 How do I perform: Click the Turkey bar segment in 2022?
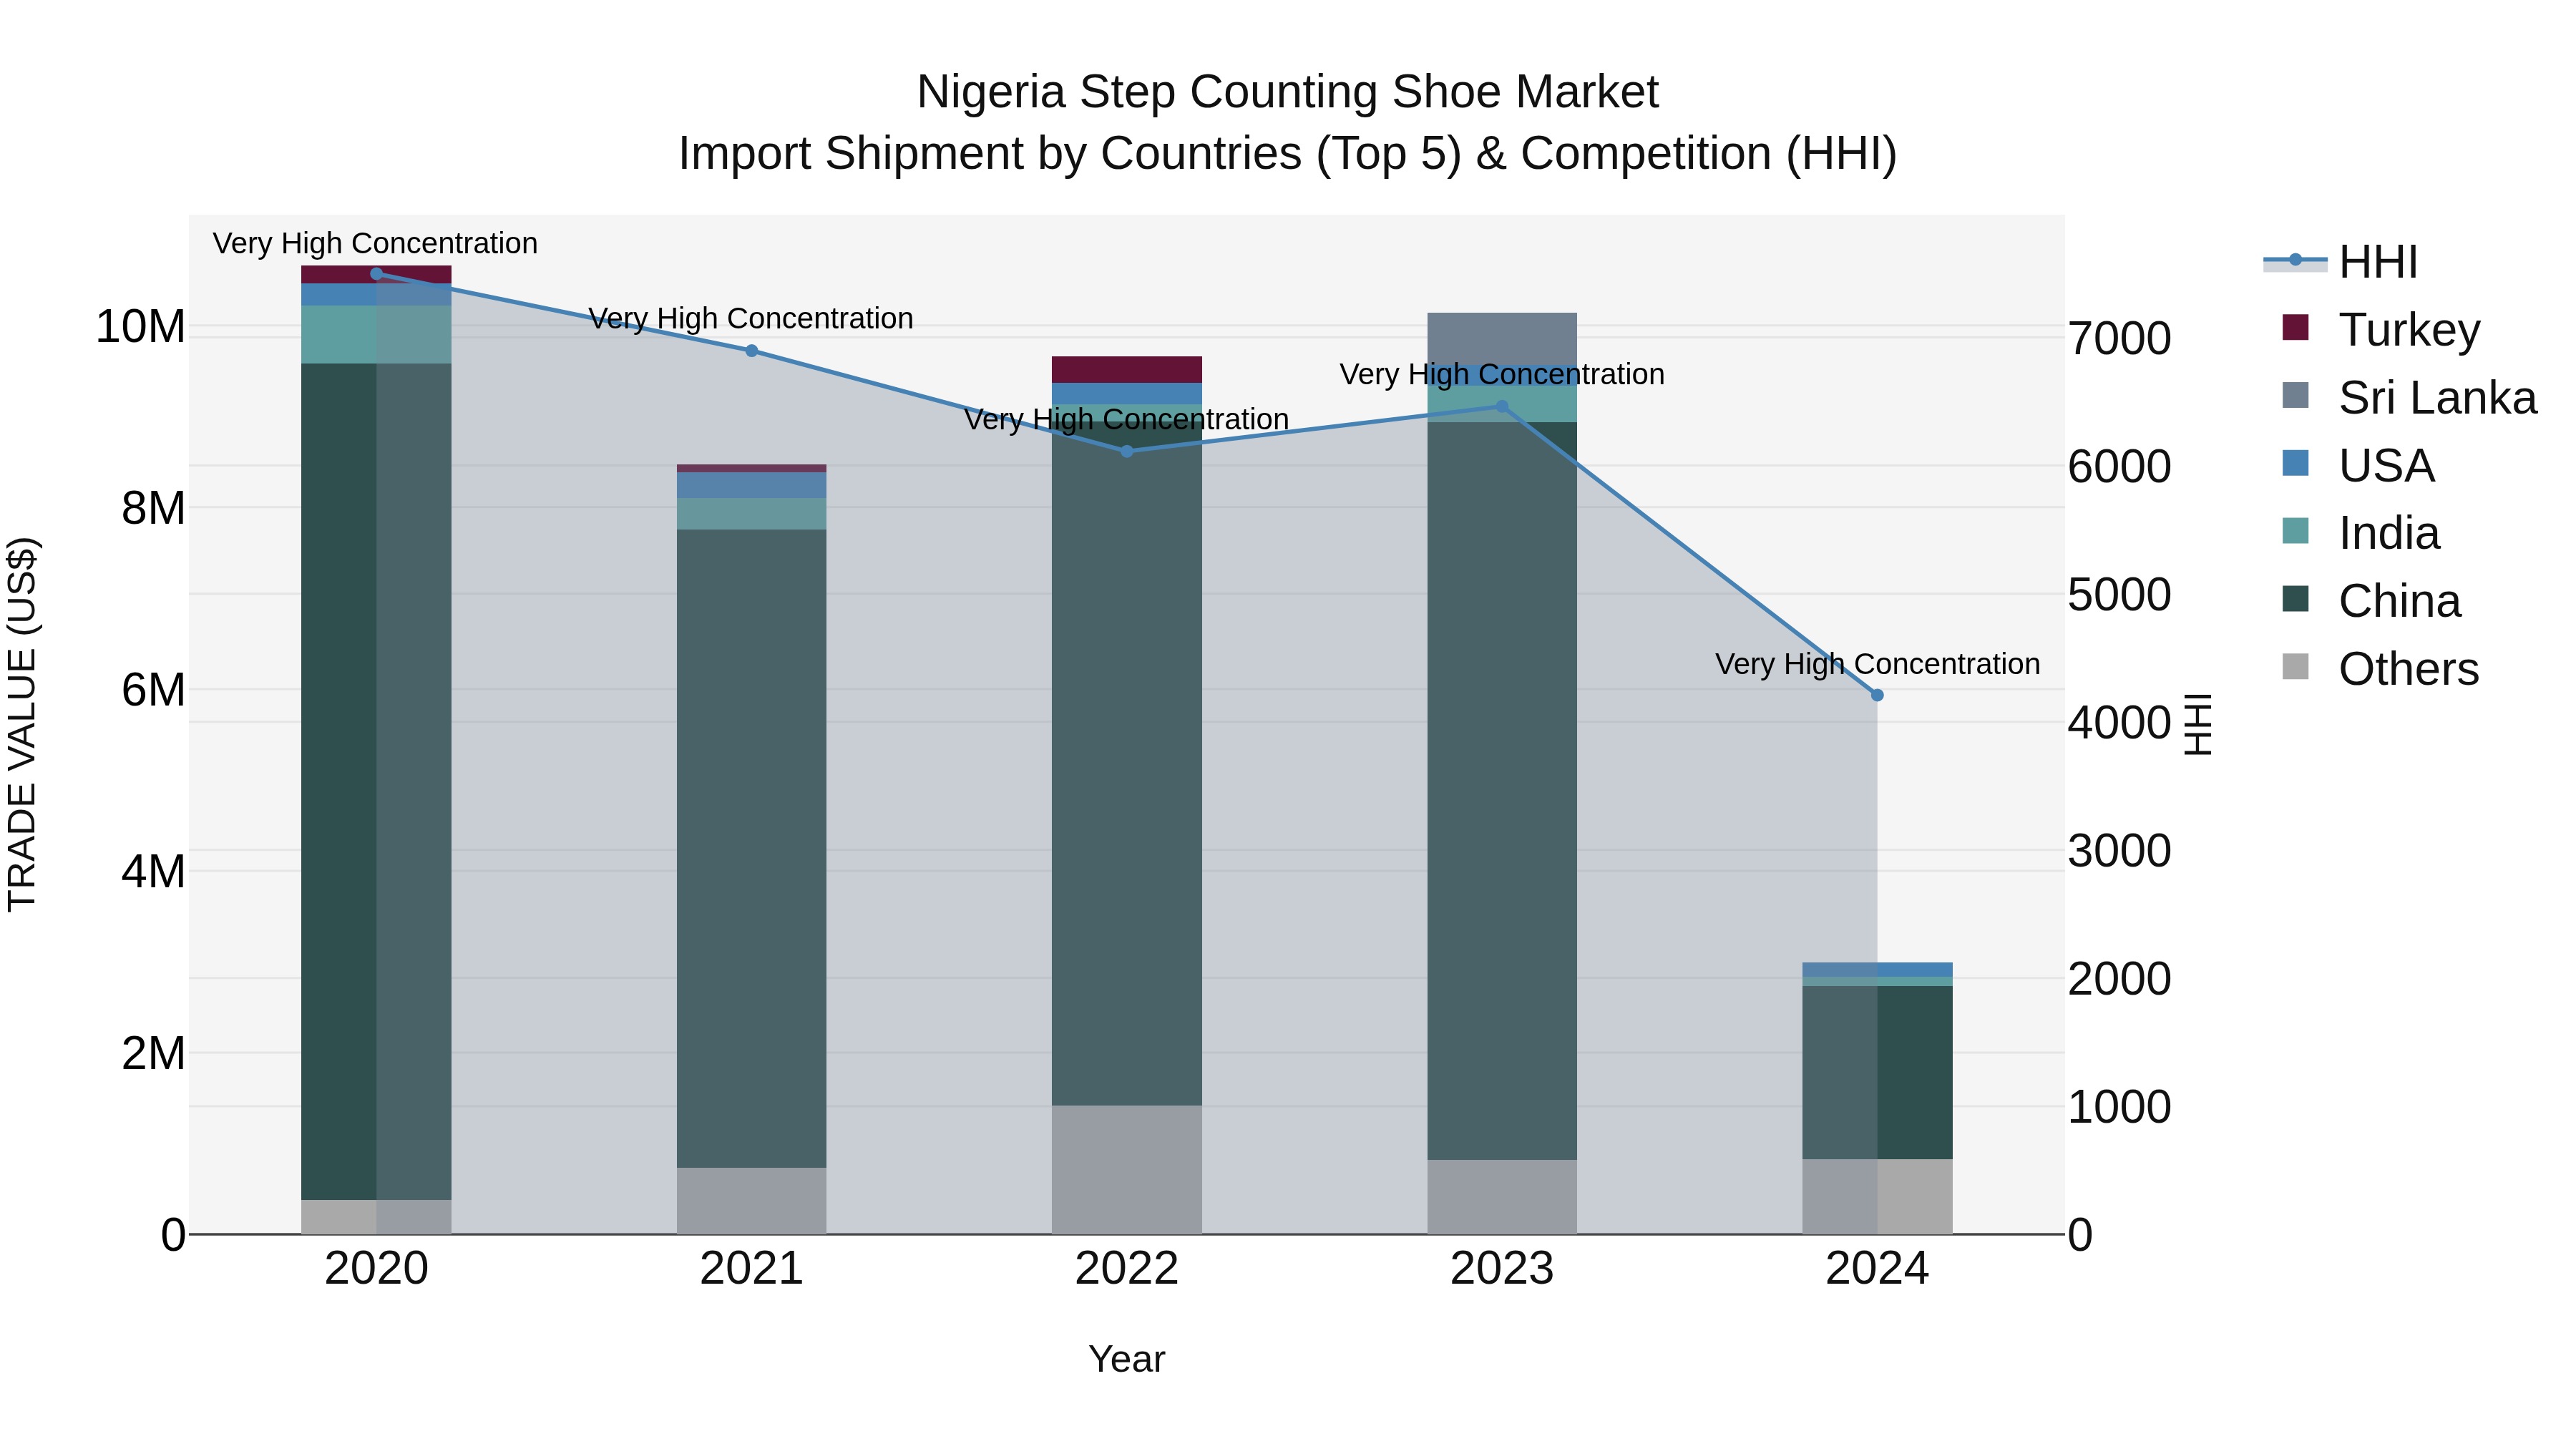pyautogui.click(x=1127, y=370)
